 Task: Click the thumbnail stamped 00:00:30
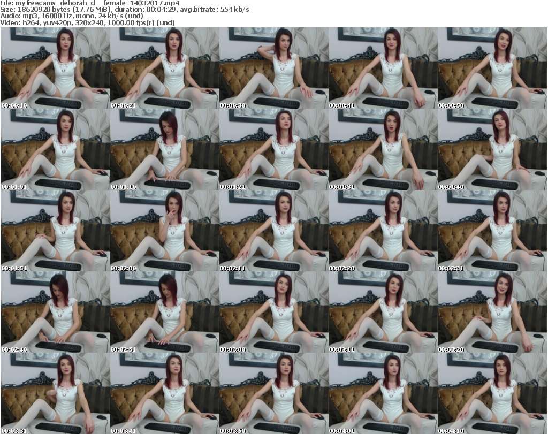point(274,68)
